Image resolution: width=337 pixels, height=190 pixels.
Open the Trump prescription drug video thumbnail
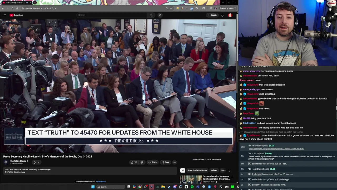191,179
